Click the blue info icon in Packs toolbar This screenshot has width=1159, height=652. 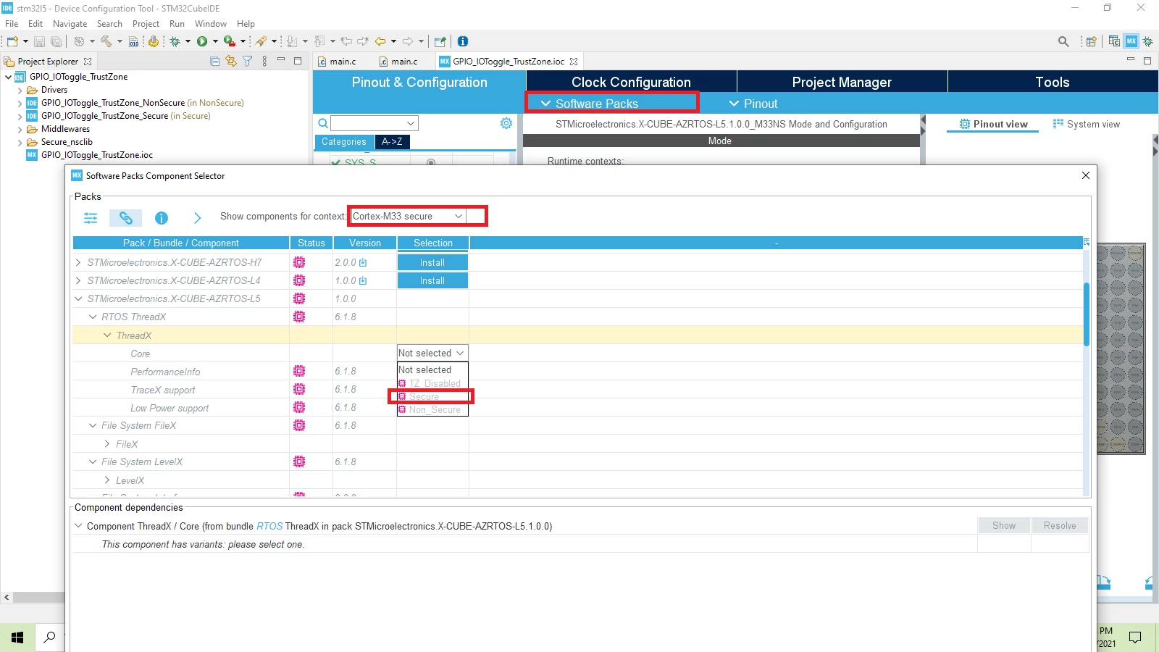click(x=162, y=217)
